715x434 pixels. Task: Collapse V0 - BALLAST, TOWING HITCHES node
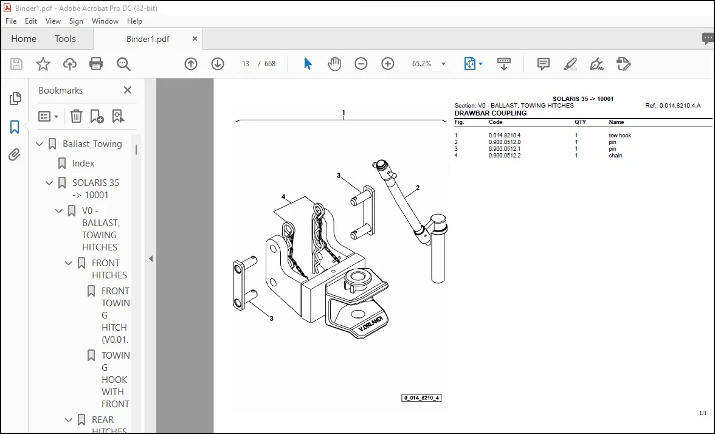(59, 210)
